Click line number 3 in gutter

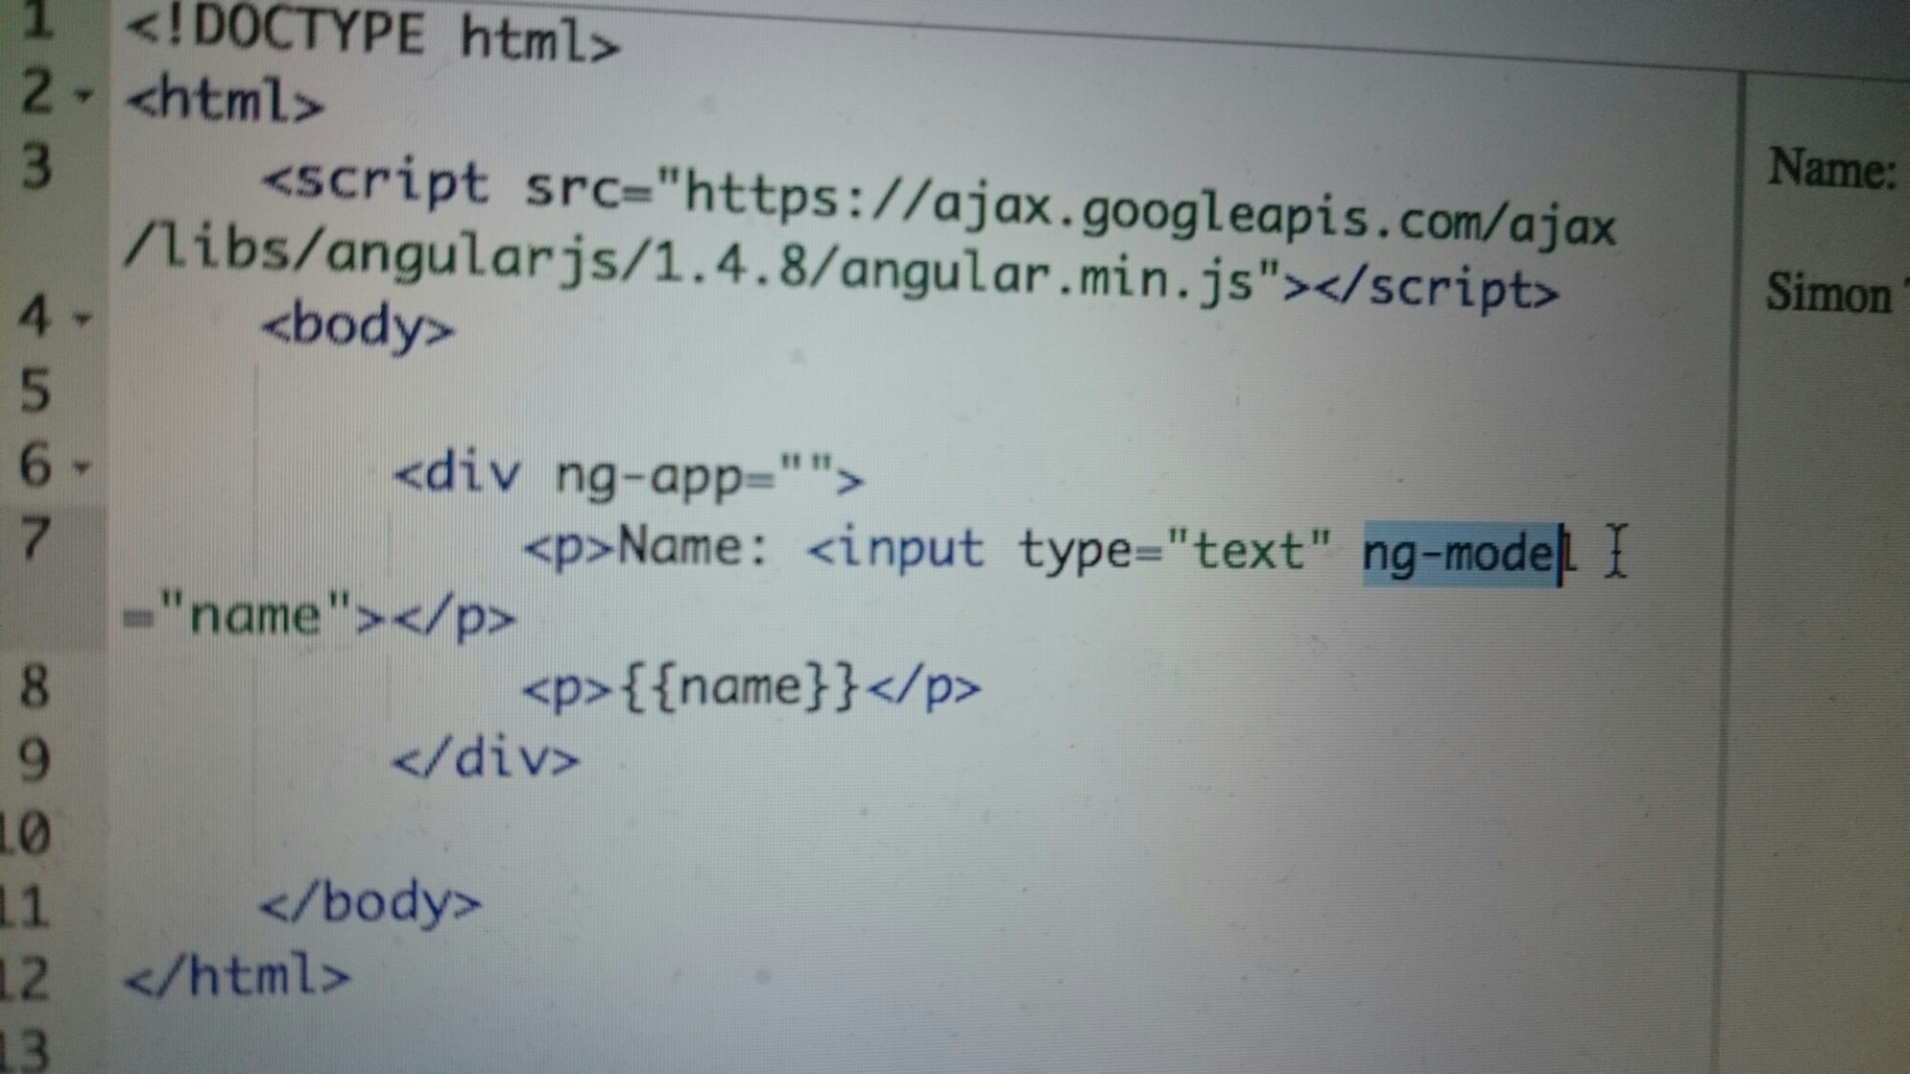coord(36,167)
